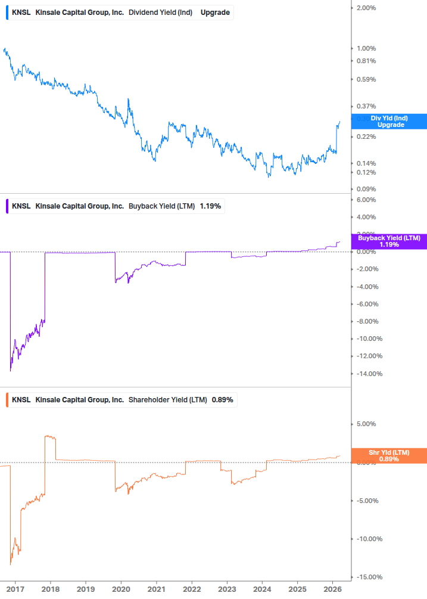The width and height of the screenshot is (427, 599).
Task: Click the 1.19% value in the buyback legend
Action: [x=208, y=206]
